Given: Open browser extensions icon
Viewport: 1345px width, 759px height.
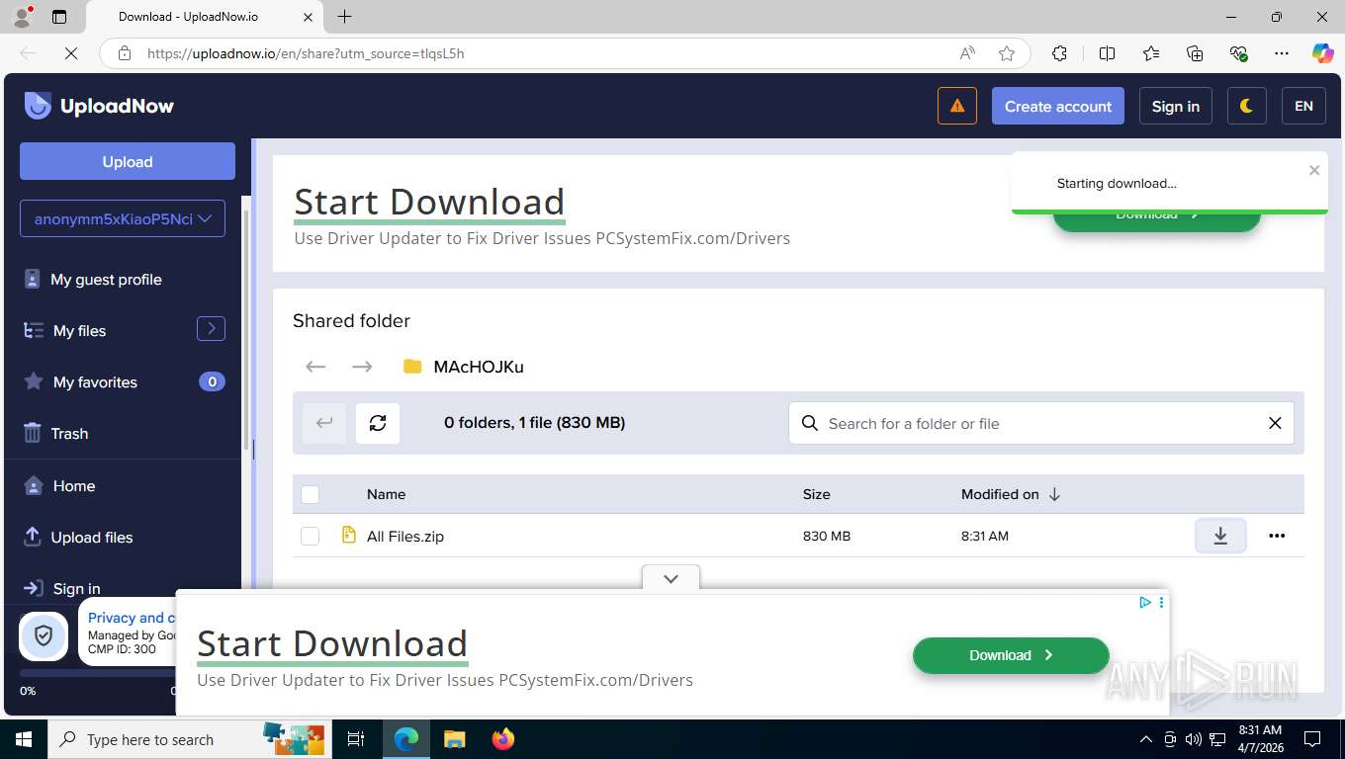Looking at the screenshot, I should 1059,53.
